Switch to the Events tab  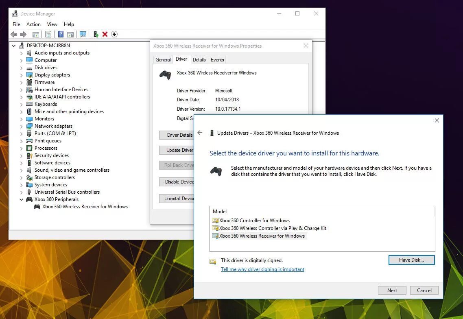click(x=217, y=60)
